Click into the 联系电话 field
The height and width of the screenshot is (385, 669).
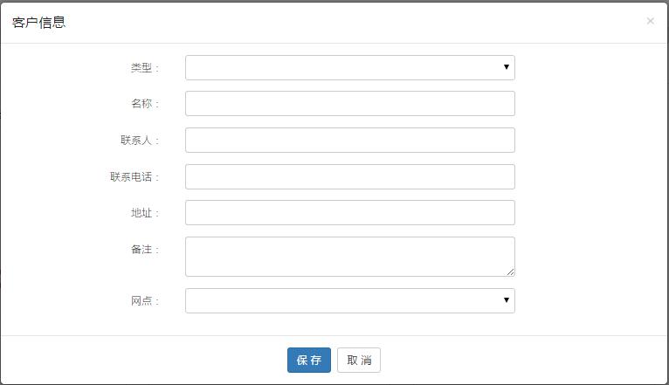pyautogui.click(x=349, y=176)
